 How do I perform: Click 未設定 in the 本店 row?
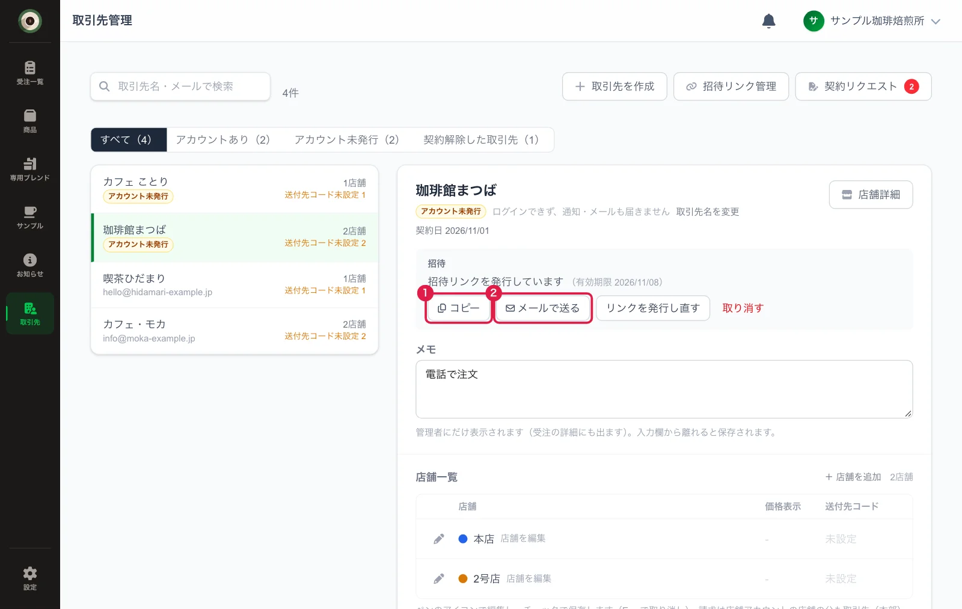click(841, 539)
